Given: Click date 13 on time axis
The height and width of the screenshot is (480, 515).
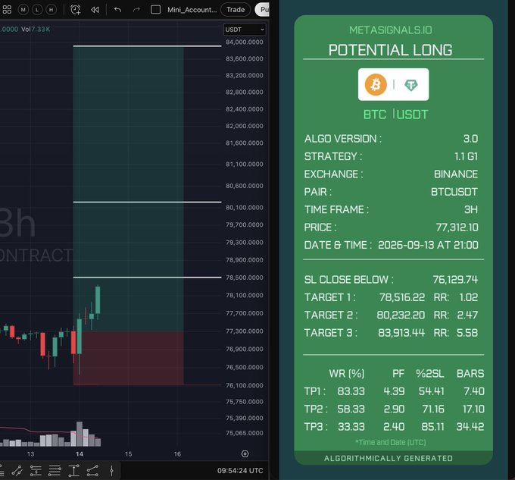Looking at the screenshot, I should (30, 454).
